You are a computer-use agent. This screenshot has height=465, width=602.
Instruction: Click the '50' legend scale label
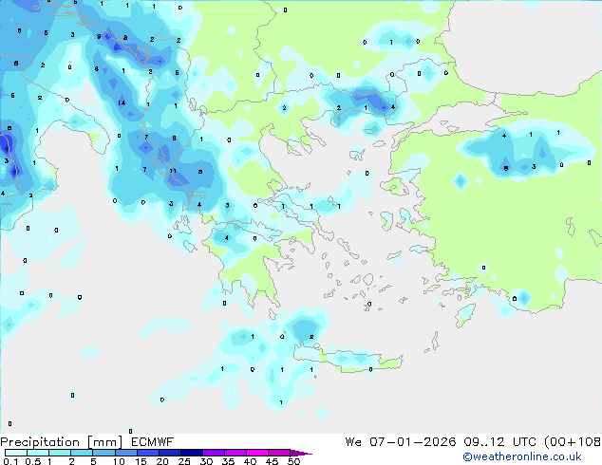tap(294, 461)
